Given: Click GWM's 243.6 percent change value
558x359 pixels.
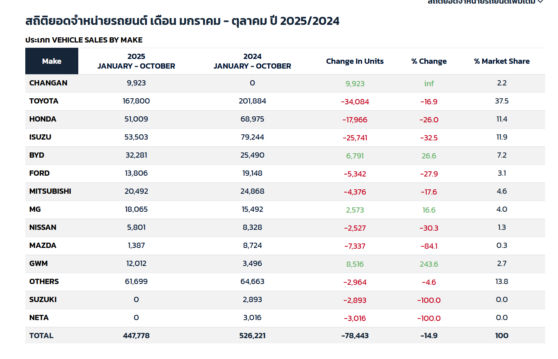Looking at the screenshot, I should tap(429, 264).
